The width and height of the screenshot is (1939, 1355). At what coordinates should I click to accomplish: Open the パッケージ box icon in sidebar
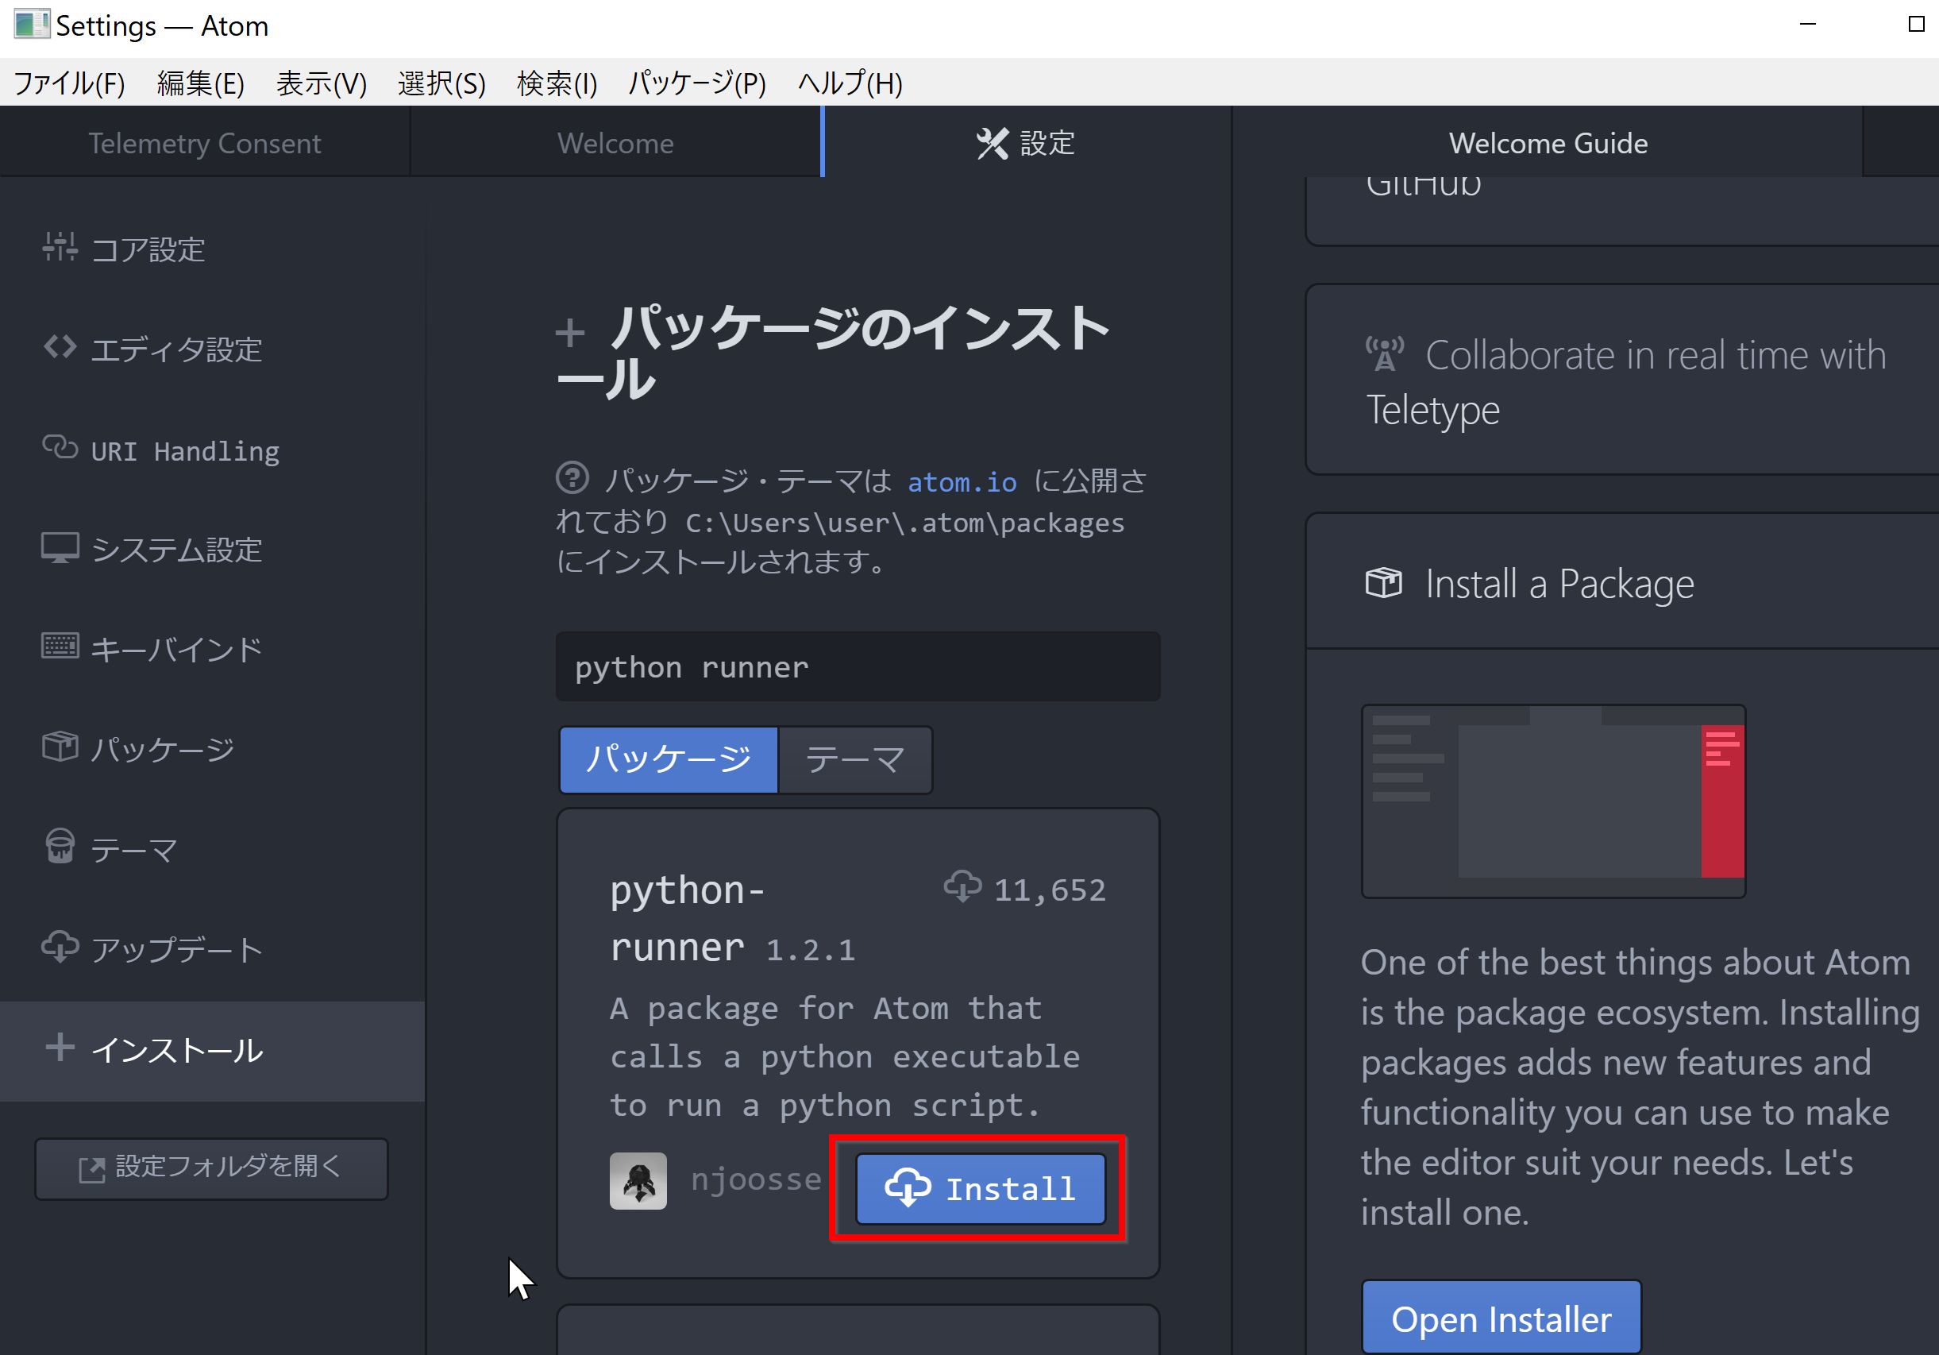tap(60, 747)
